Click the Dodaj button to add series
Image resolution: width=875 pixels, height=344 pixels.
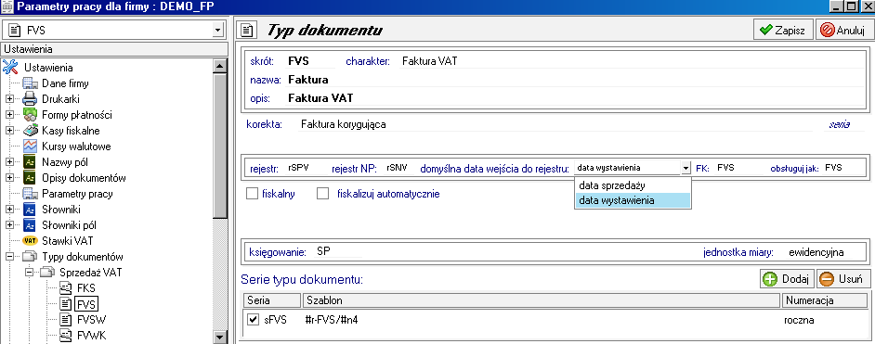click(787, 279)
